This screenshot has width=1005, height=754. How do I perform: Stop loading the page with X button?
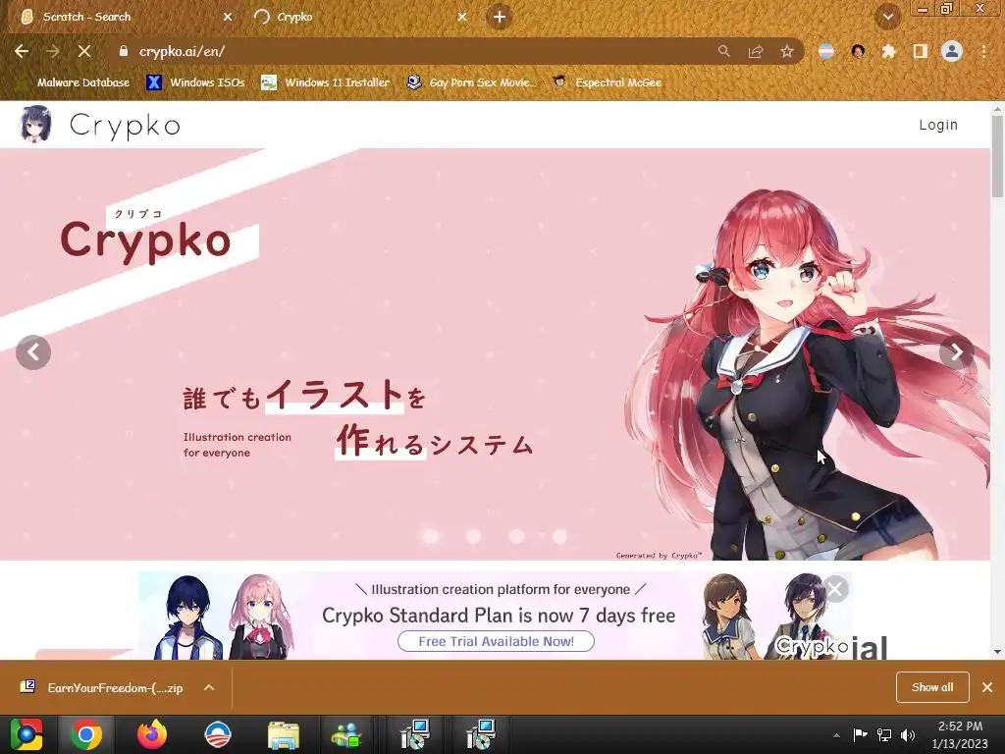click(x=84, y=51)
